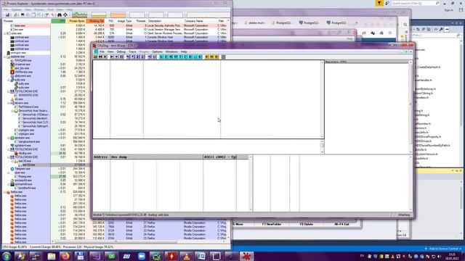Open the Trace menu in OllyDbg
This screenshot has width=465, height=261.
coord(132,51)
